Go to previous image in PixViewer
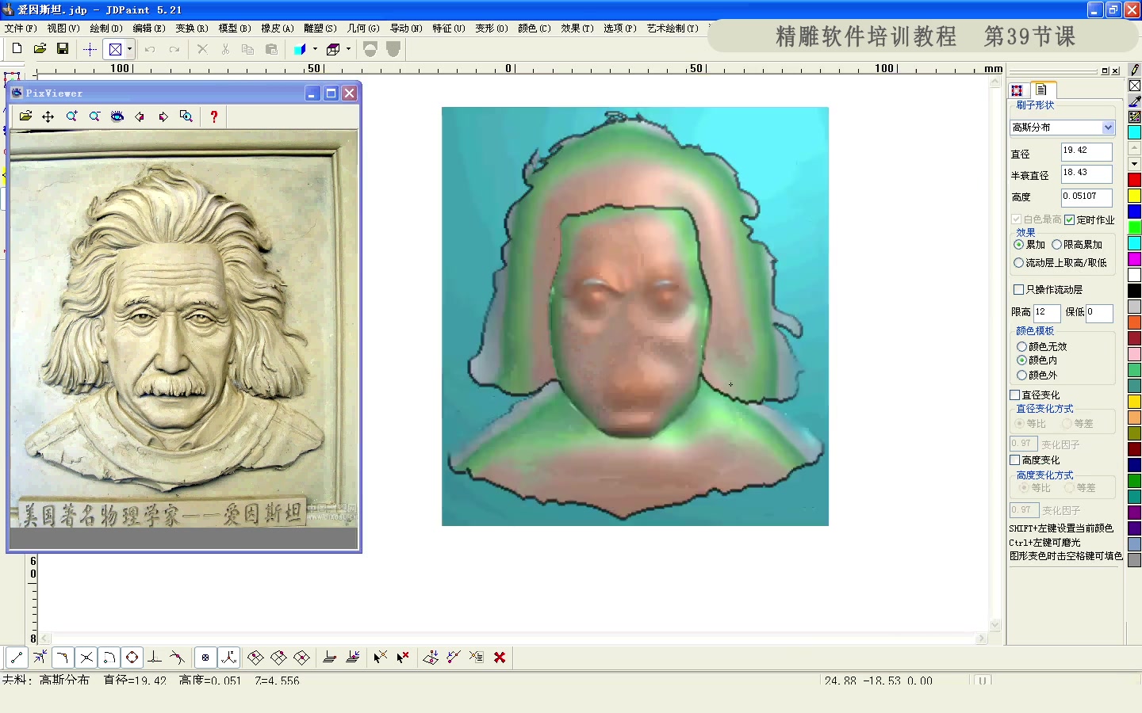The image size is (1142, 713). pyautogui.click(x=140, y=116)
